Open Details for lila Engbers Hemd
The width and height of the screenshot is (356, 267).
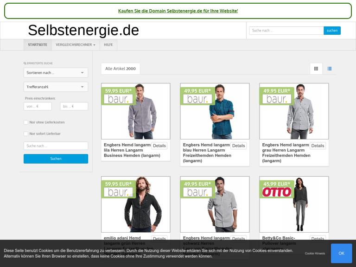159,146
